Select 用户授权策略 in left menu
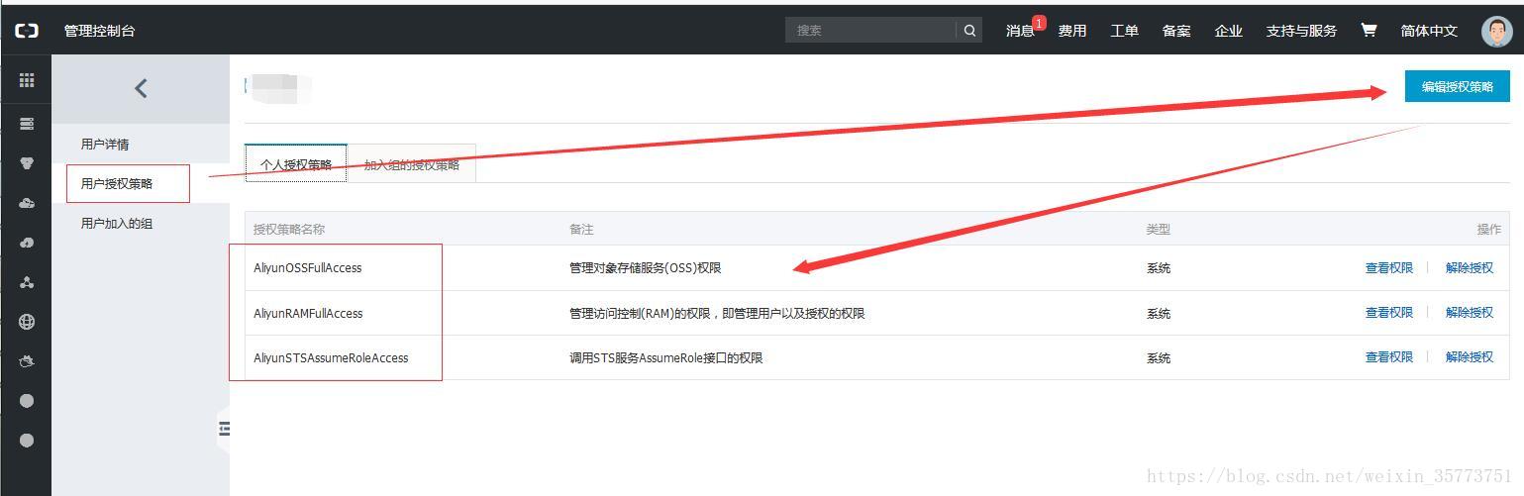Screen dimensions: 1524x496 pyautogui.click(x=117, y=183)
